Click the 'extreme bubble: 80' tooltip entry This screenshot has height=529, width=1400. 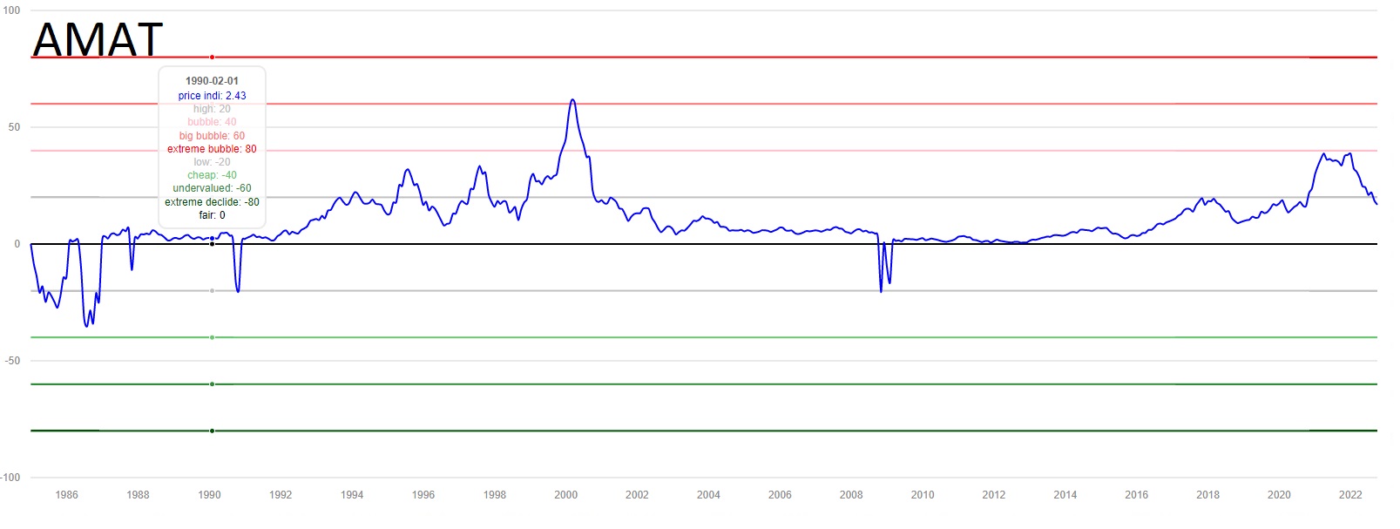coord(212,149)
